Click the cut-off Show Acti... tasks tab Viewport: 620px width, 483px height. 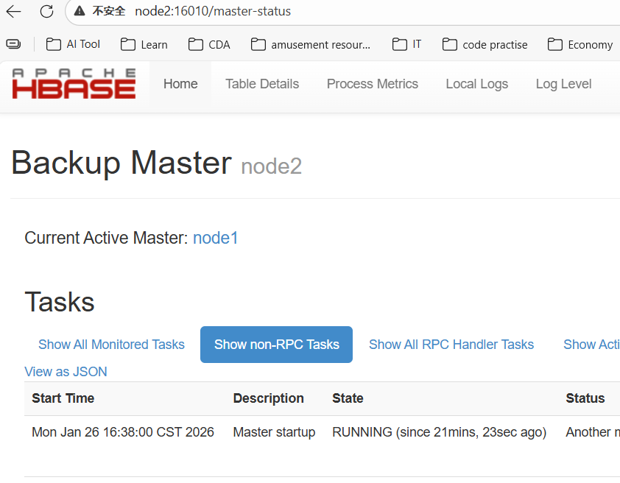coord(591,345)
